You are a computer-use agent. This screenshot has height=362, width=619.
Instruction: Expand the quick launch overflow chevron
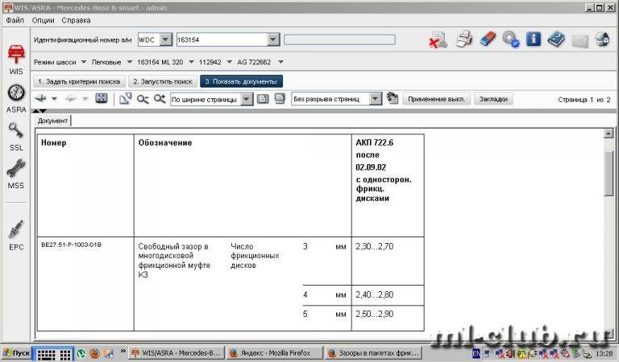[x=123, y=350]
